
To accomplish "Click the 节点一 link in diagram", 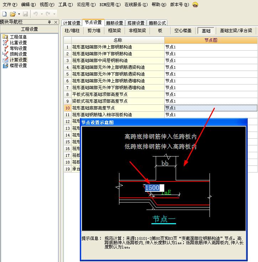I will [x=164, y=219].
